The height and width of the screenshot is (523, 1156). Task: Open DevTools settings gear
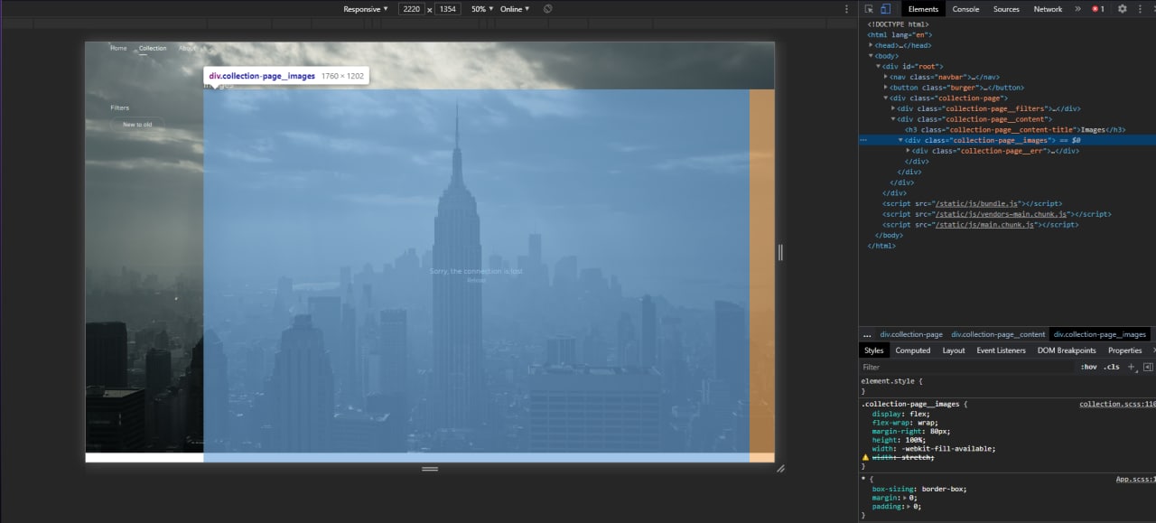click(1123, 9)
